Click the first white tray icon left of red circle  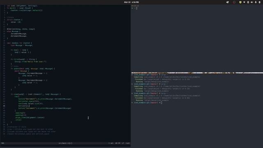coord(227,2)
